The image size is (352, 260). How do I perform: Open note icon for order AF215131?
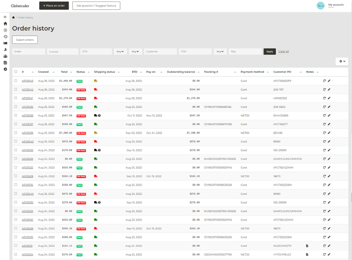307,246
